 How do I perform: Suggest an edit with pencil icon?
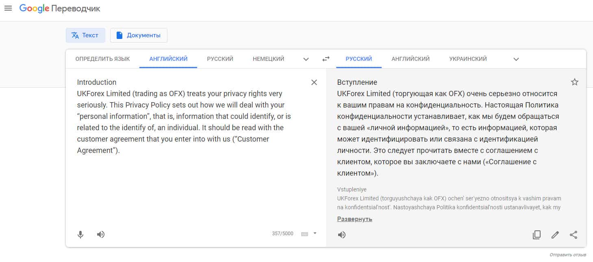[555, 235]
